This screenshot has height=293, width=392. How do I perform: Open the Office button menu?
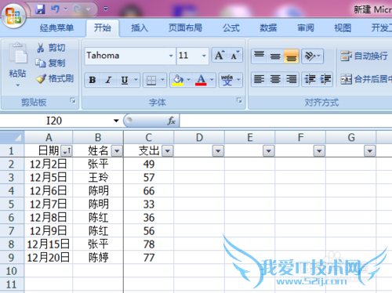tap(13, 16)
